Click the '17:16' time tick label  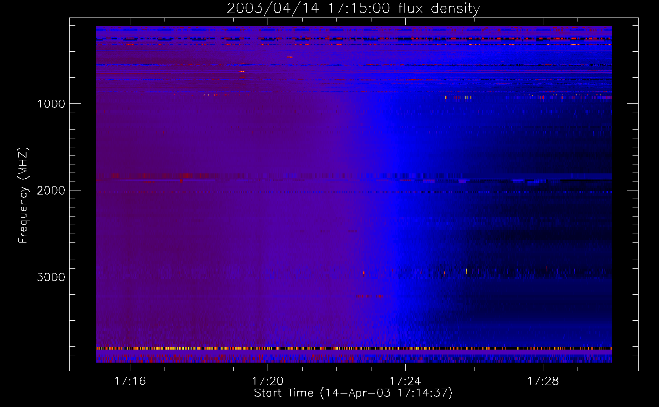[x=130, y=381]
